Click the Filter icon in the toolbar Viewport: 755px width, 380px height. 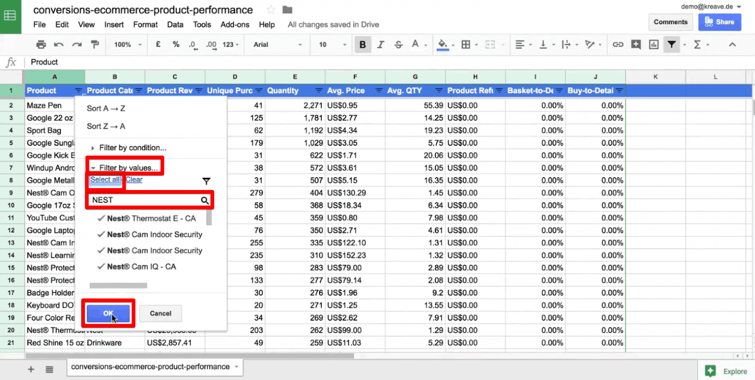672,45
